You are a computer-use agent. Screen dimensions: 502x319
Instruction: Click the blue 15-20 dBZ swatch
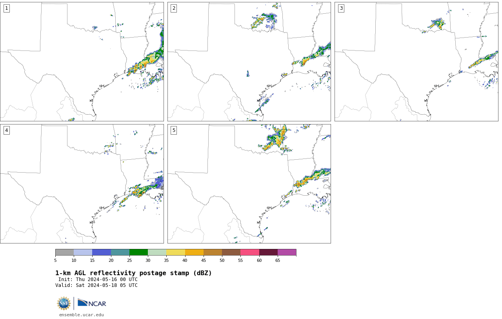click(102, 252)
